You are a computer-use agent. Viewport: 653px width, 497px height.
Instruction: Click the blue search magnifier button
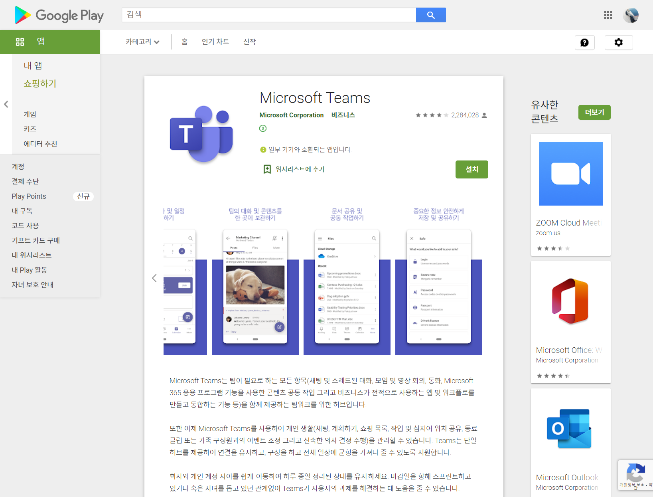[431, 15]
